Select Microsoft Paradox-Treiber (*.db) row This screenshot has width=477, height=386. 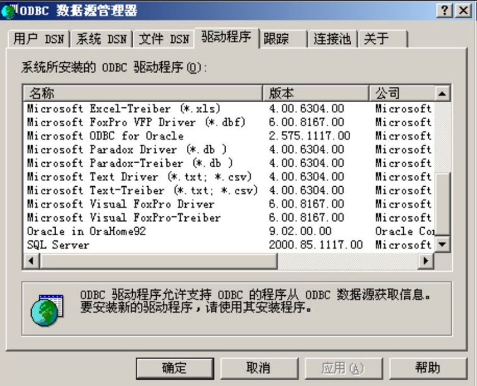click(x=229, y=163)
